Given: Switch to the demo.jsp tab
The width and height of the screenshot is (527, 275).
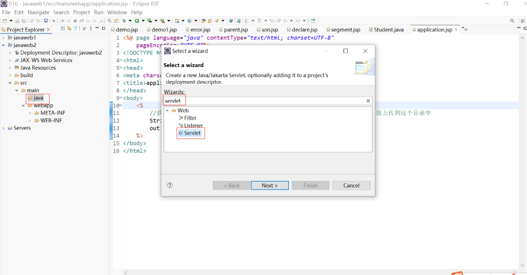Looking at the screenshot, I should (x=125, y=30).
